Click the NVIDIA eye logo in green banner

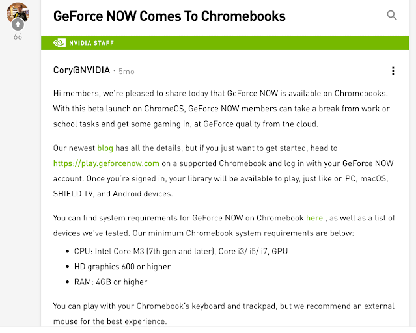click(59, 43)
